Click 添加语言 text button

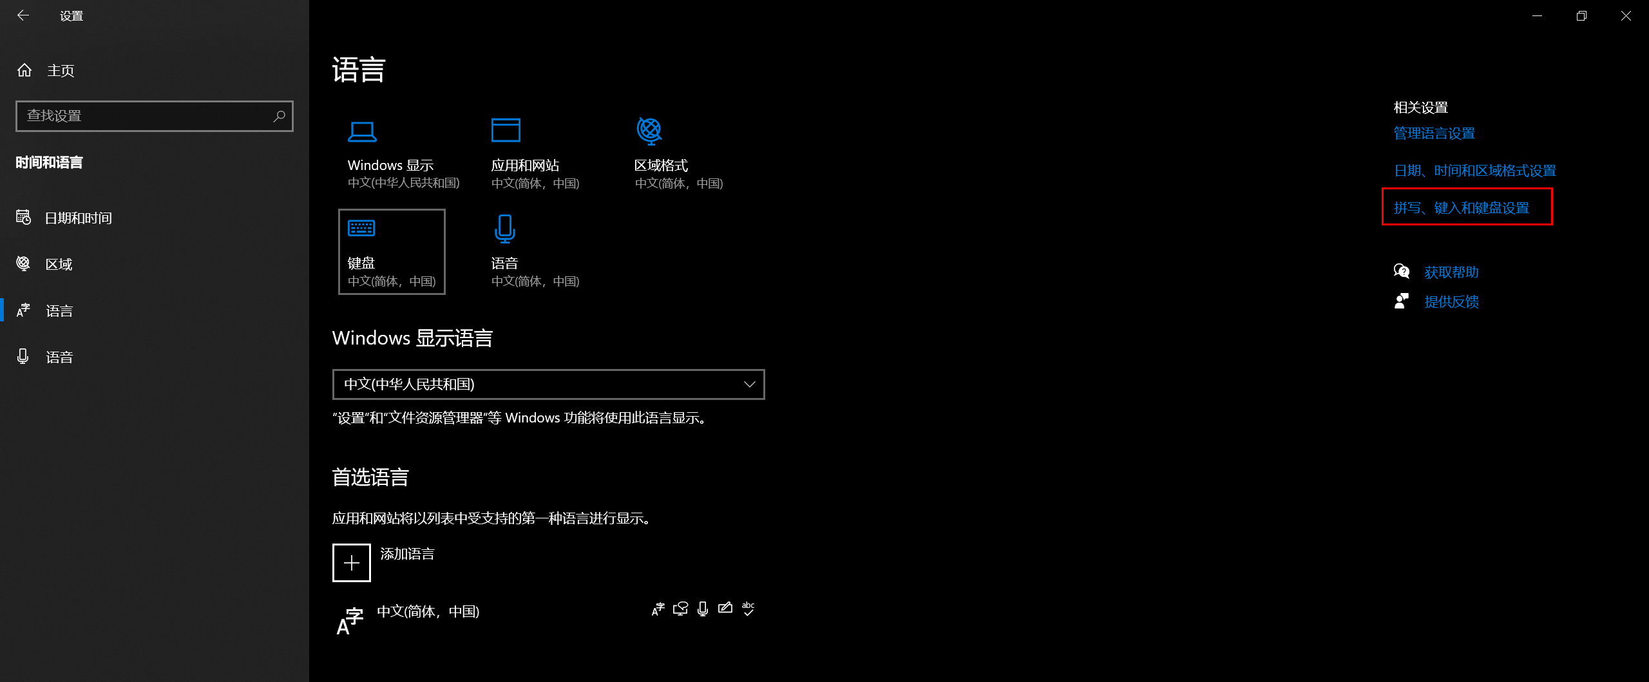[407, 554]
